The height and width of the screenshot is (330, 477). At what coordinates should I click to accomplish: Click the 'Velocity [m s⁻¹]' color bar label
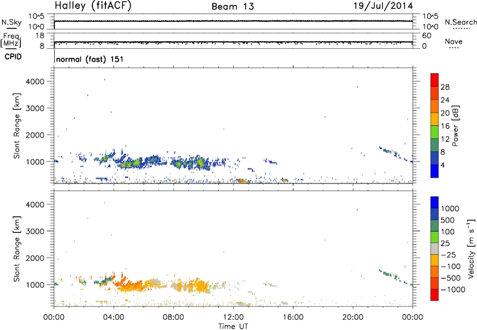pos(471,249)
